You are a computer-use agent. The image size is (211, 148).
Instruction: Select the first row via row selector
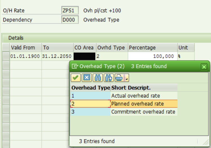click(6, 56)
